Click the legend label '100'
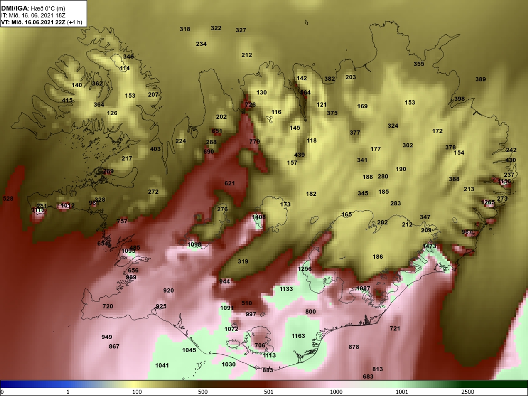The height and width of the screenshot is (396, 528). click(x=137, y=392)
